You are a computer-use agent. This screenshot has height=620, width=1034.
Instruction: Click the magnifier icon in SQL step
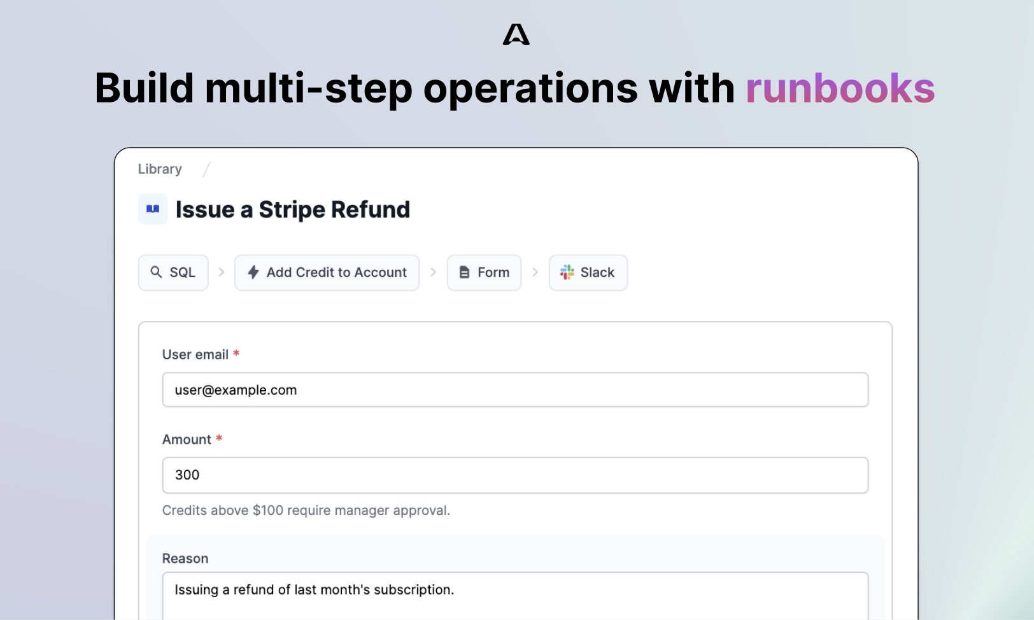(x=156, y=272)
